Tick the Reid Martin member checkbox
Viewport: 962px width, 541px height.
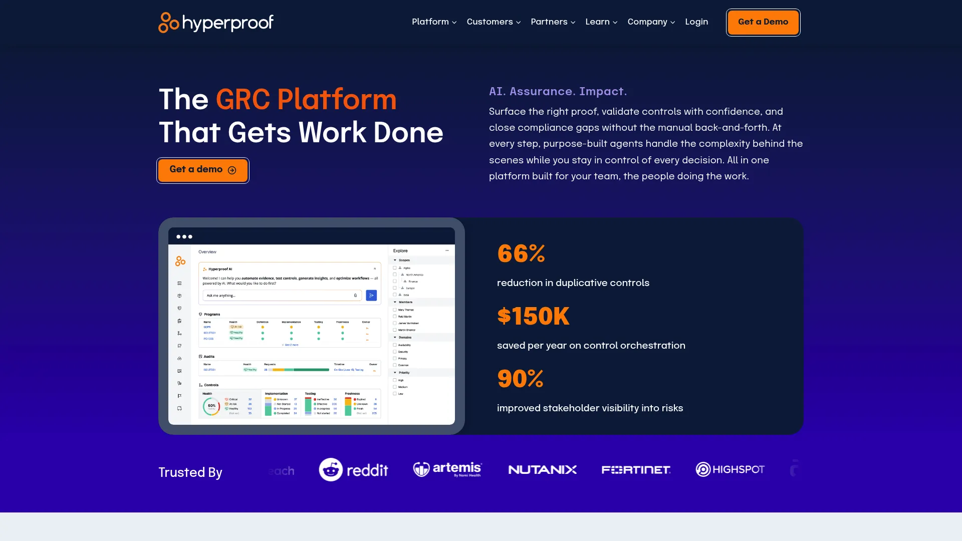pos(395,317)
